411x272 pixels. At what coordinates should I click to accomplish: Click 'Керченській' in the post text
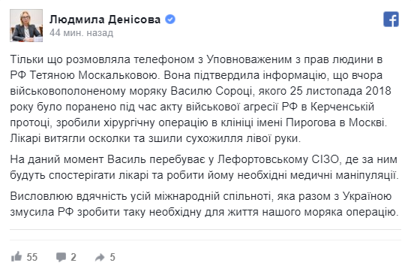click(x=342, y=107)
